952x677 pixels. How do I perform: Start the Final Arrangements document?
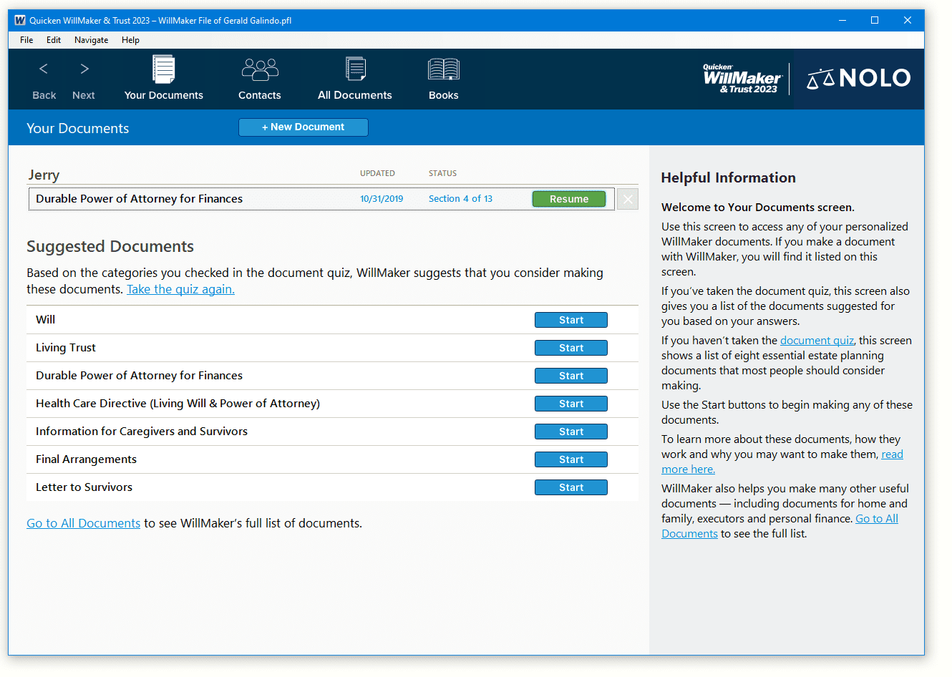(x=570, y=459)
